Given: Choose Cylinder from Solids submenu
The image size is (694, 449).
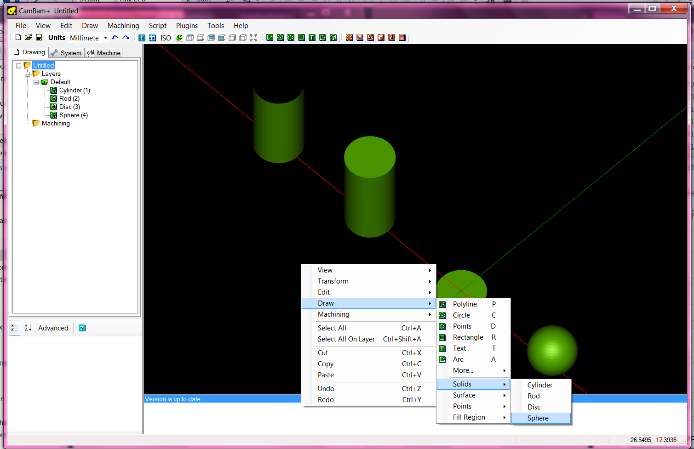Looking at the screenshot, I should [x=541, y=385].
